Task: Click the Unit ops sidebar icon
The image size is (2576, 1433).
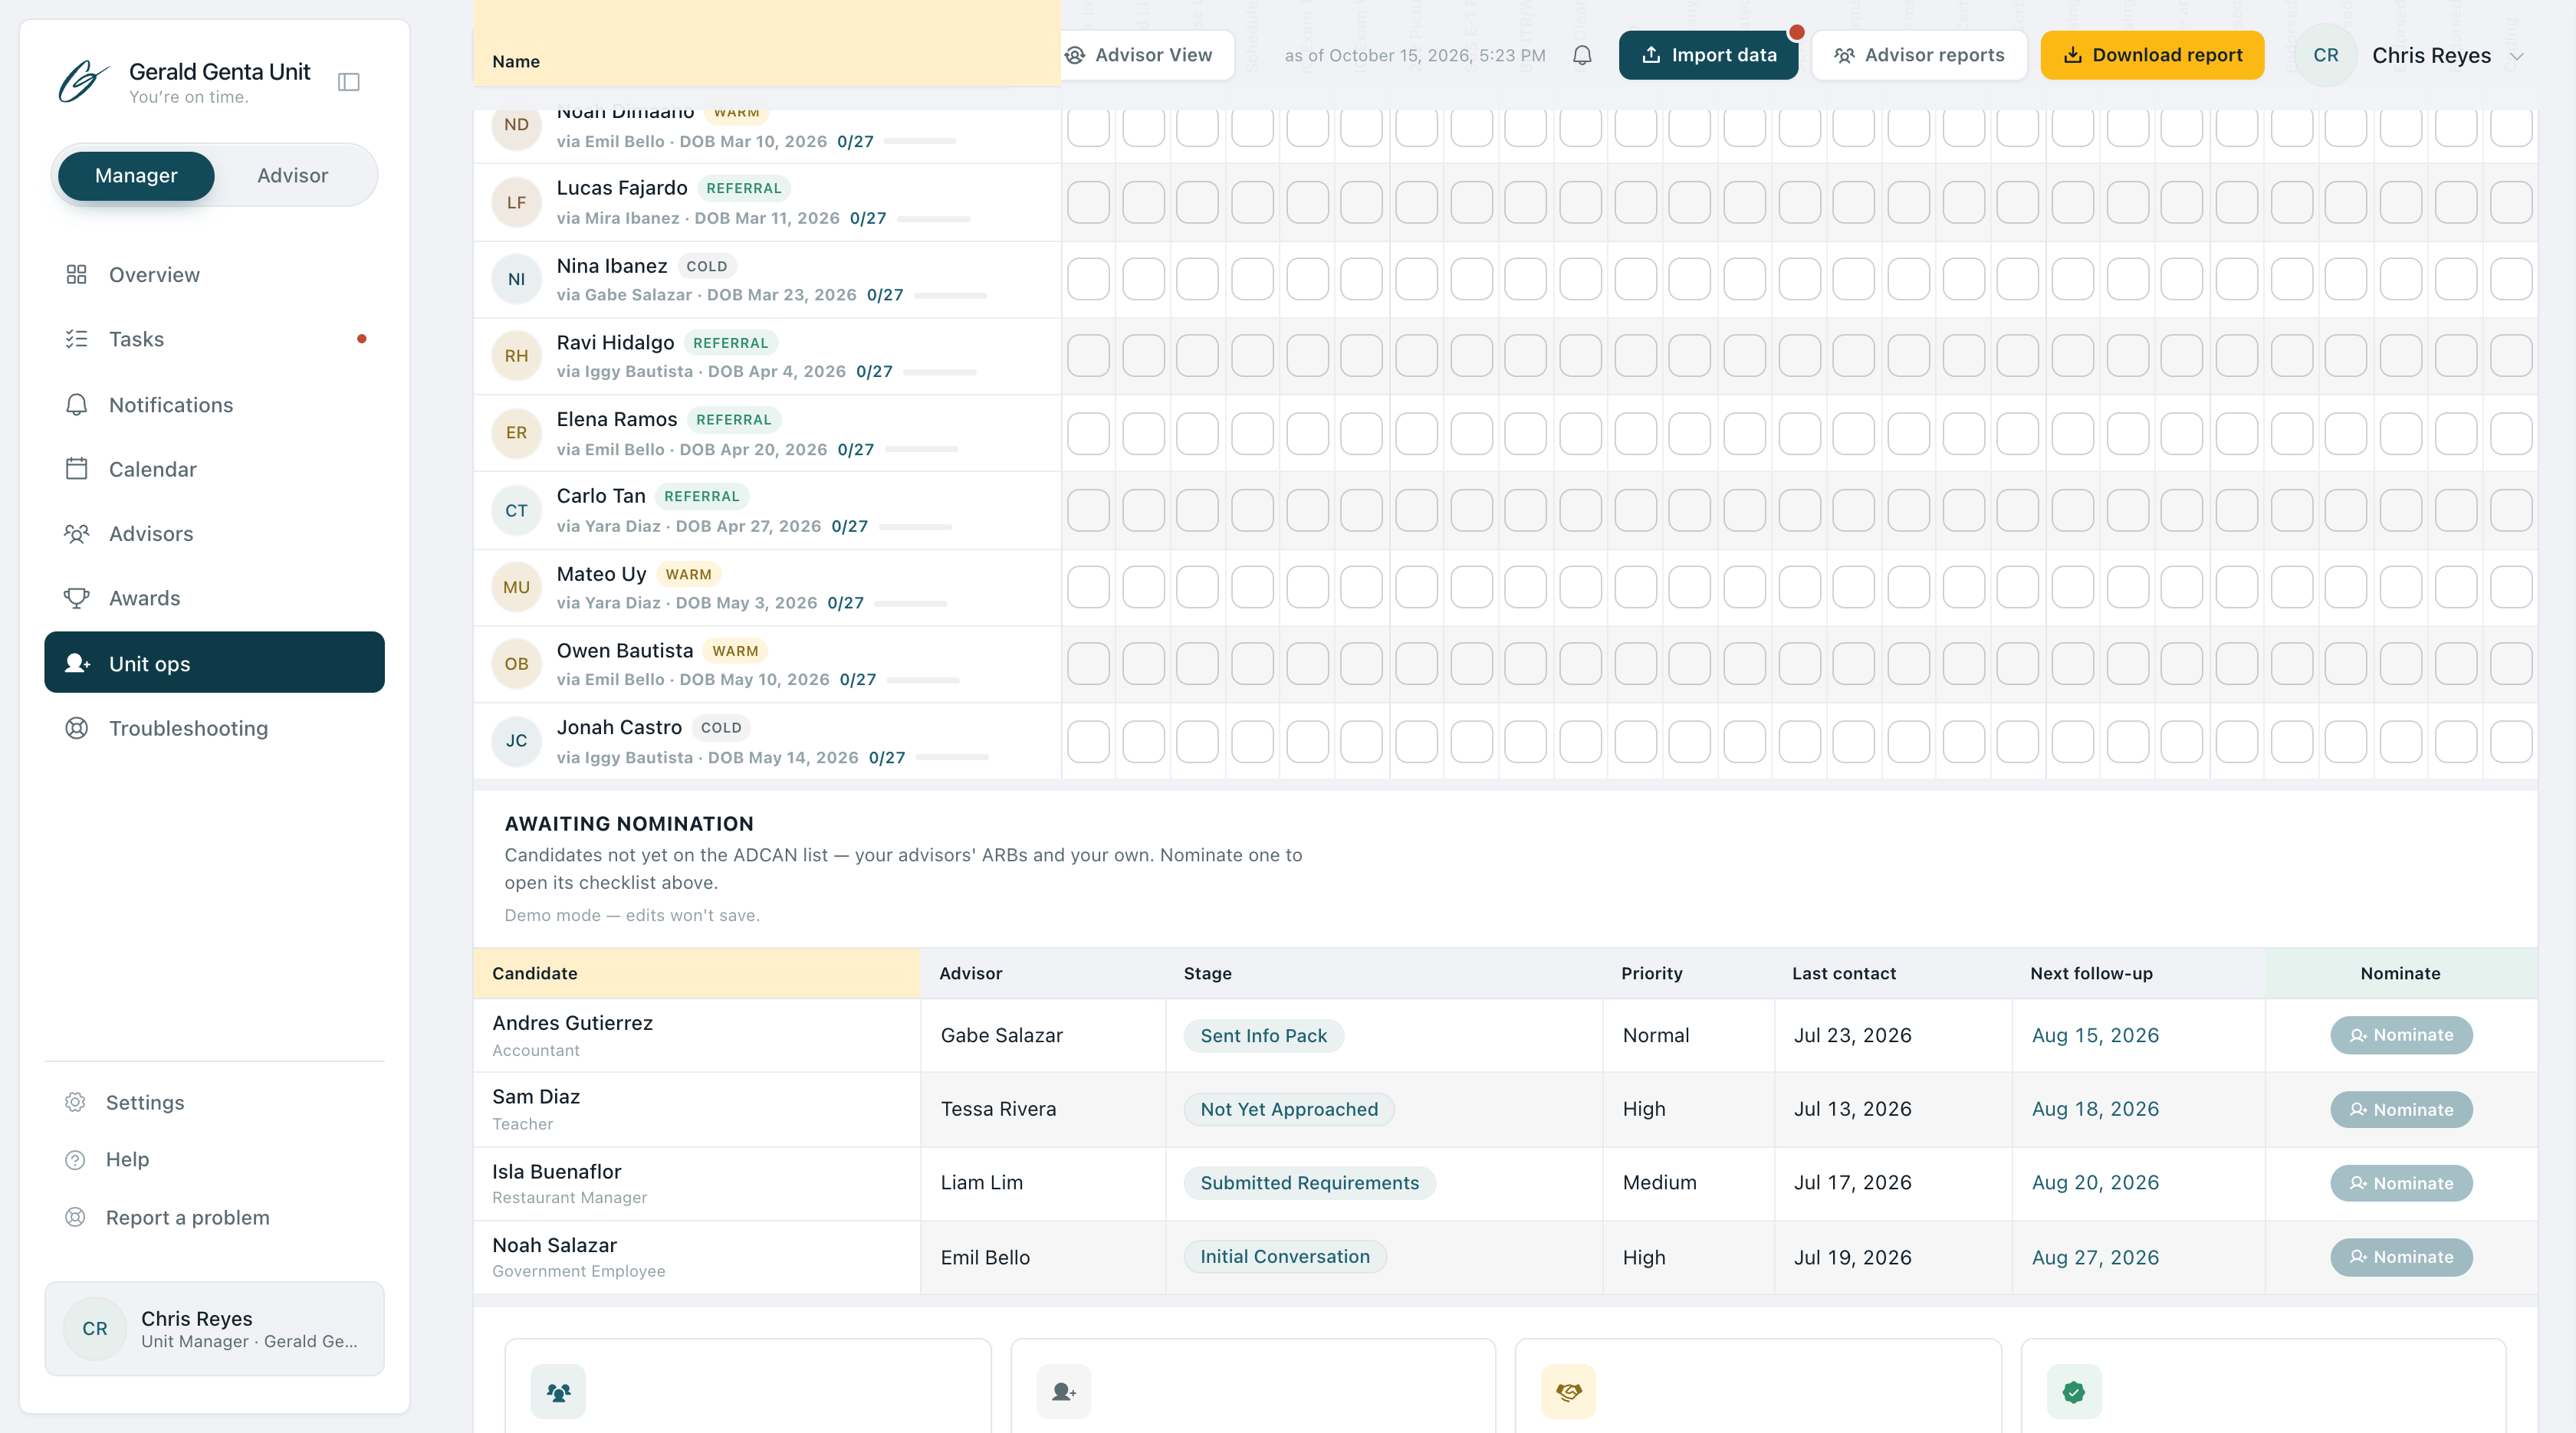Action: click(77, 664)
